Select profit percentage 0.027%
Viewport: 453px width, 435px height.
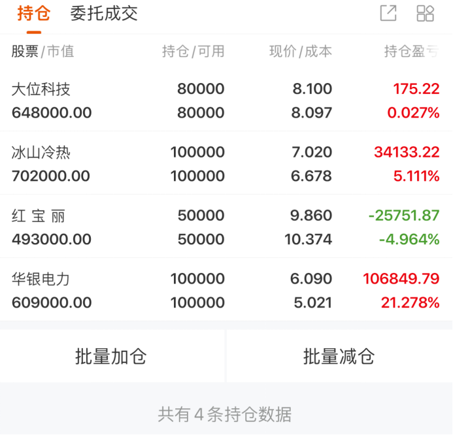(x=413, y=112)
